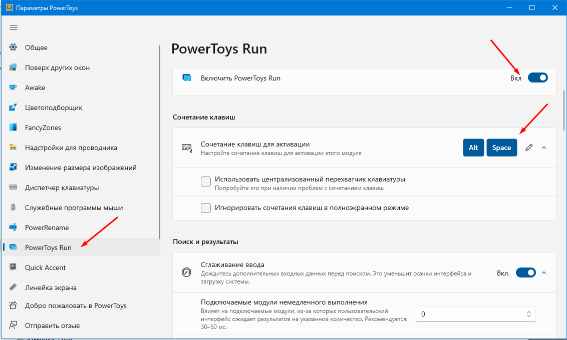Click the settings page vertical scrollbar
The image size is (567, 340).
click(x=564, y=110)
